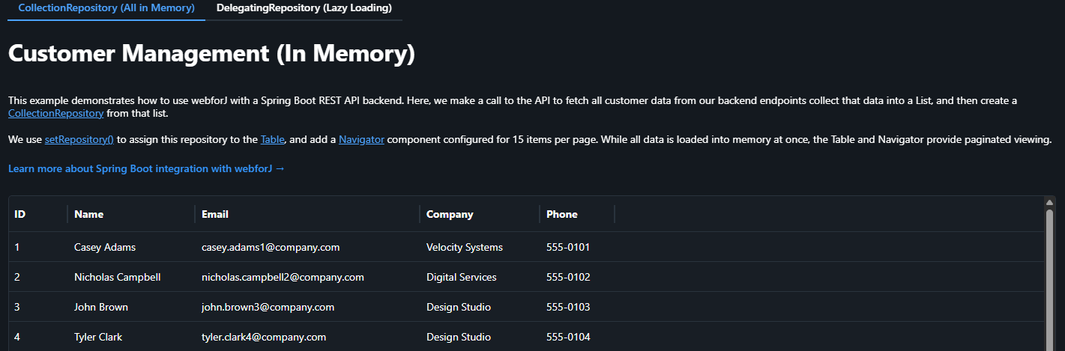
Task: Sort the table by Company header
Action: click(x=450, y=214)
